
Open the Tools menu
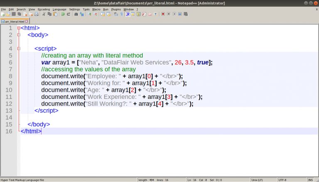coord(86,10)
